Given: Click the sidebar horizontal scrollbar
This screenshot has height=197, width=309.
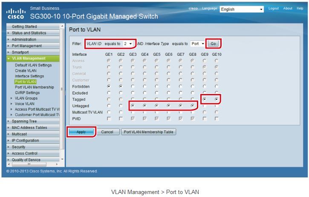Looking at the screenshot, I should (x=32, y=164).
